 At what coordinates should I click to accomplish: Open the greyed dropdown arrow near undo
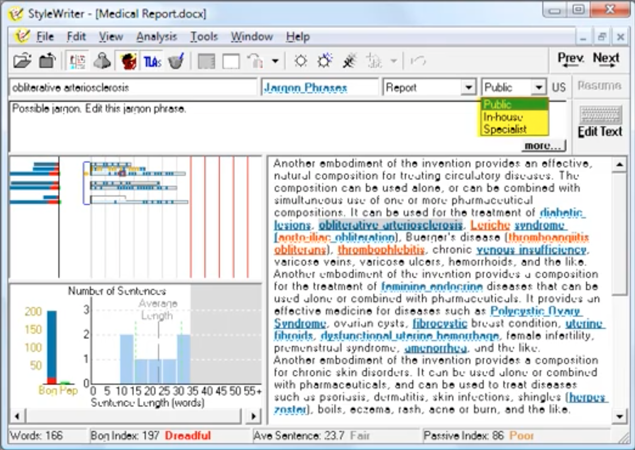tap(393, 61)
